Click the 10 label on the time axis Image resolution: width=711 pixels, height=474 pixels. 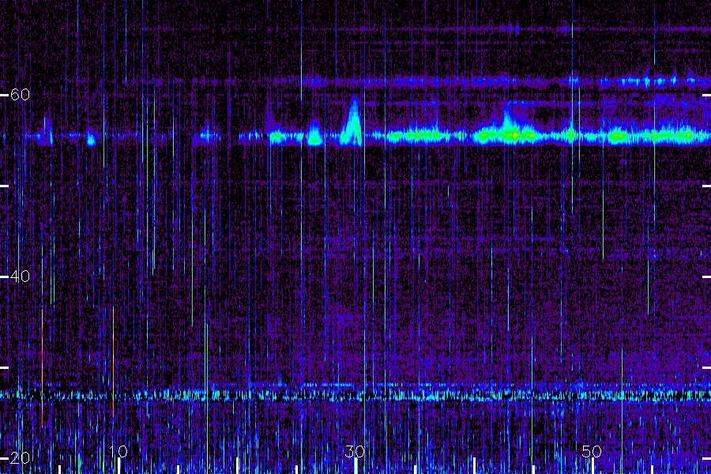118,452
